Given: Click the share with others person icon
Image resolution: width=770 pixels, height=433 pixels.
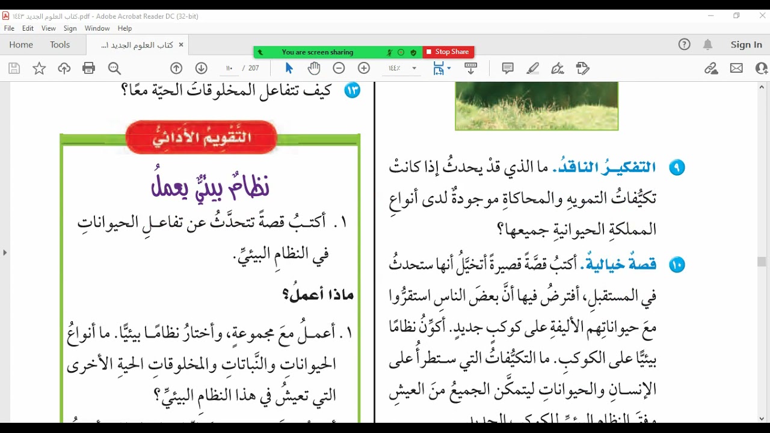Looking at the screenshot, I should click(762, 69).
